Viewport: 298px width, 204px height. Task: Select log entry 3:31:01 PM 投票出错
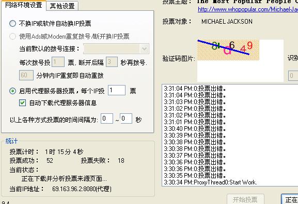coord(195,122)
